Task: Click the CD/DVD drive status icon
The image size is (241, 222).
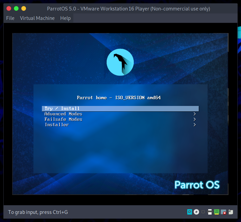Action: (x=196, y=212)
